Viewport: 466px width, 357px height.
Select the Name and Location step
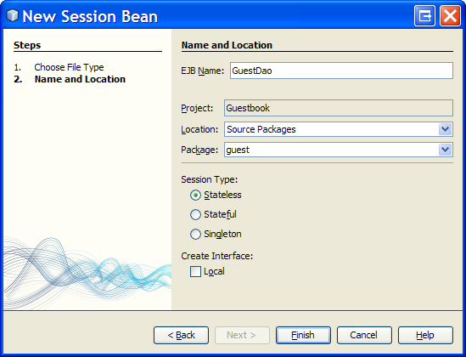click(x=80, y=79)
